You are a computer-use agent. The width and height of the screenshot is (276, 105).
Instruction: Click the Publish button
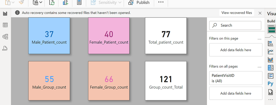tap(139, 3)
